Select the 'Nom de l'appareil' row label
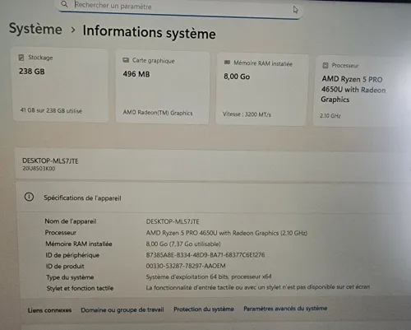The height and width of the screenshot is (330, 411). click(71, 221)
